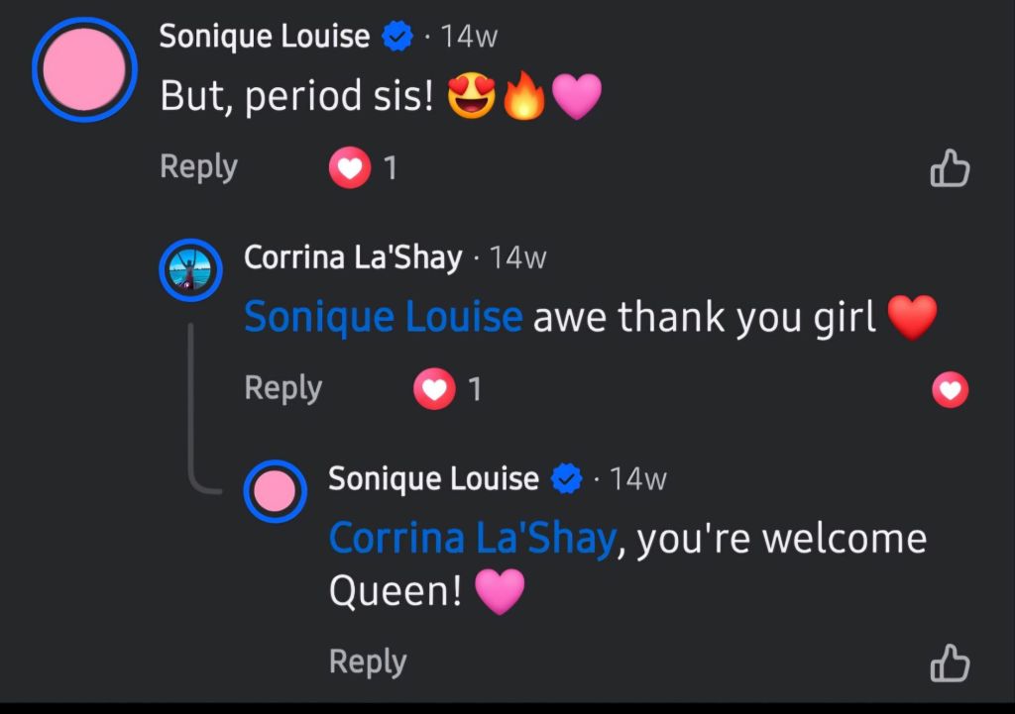Open Sonique Louise's author name on last reply
This screenshot has width=1015, height=714.
click(x=433, y=478)
